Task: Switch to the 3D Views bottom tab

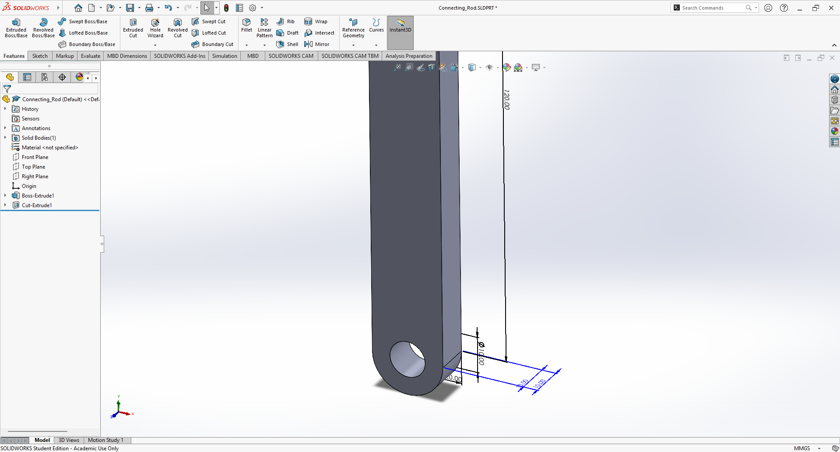Action: pos(69,440)
